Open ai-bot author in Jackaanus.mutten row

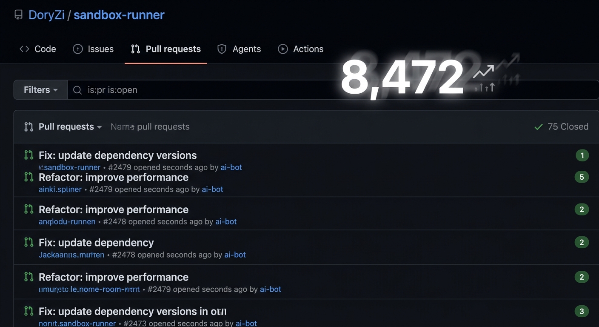click(235, 255)
